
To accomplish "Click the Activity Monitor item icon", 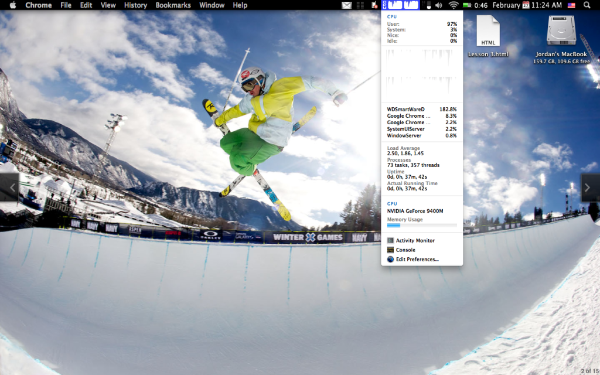I will click(x=390, y=240).
